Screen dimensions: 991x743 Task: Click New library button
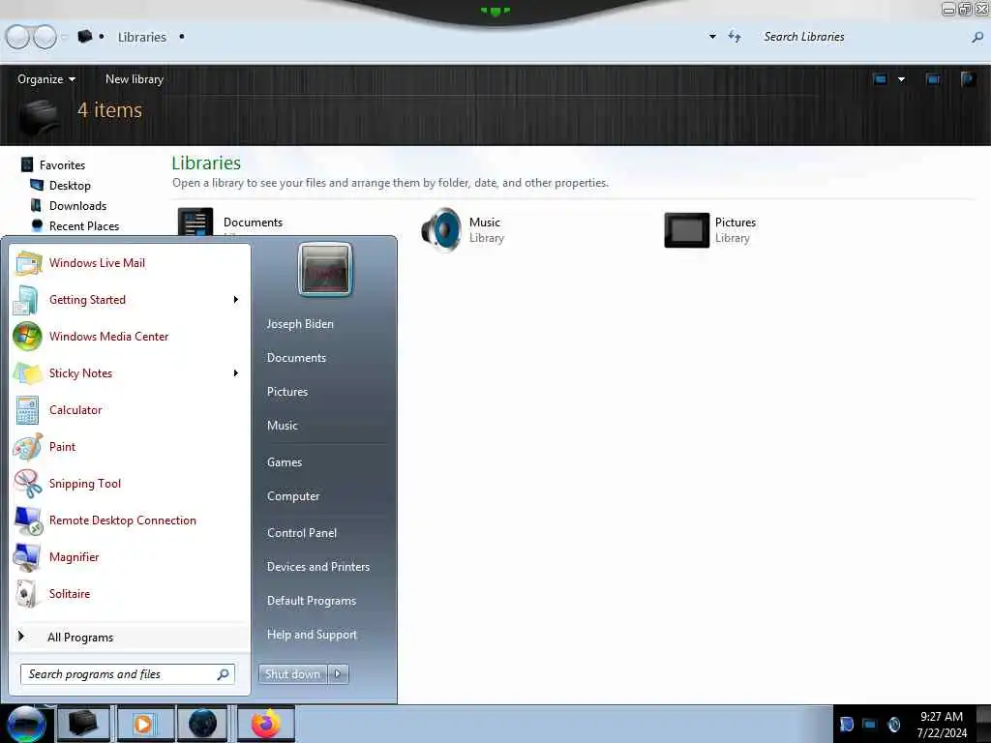pos(134,79)
